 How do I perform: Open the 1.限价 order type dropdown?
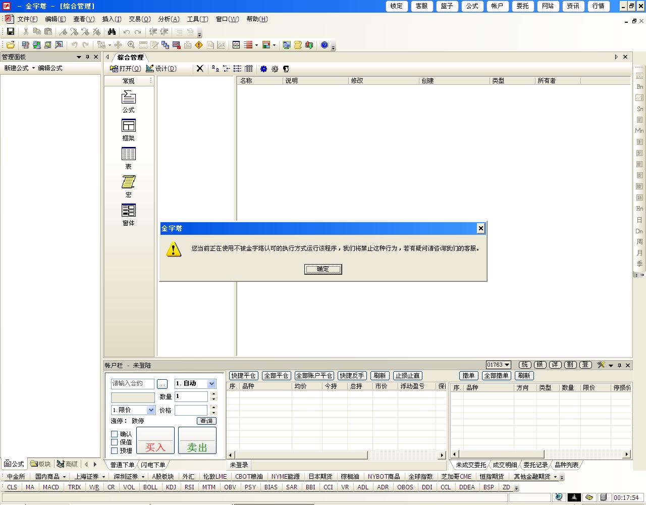click(x=151, y=410)
